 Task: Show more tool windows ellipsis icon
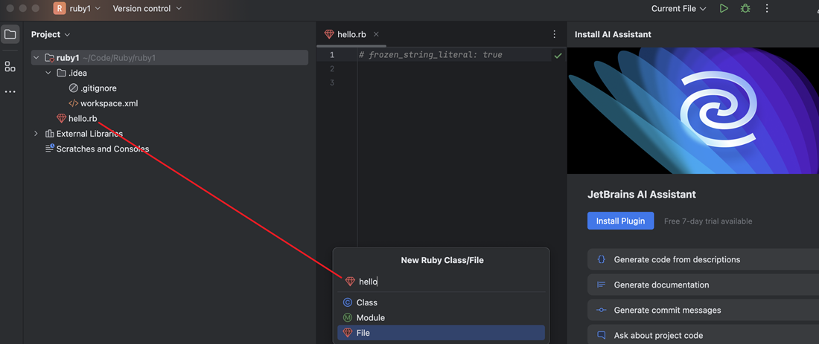(x=10, y=91)
